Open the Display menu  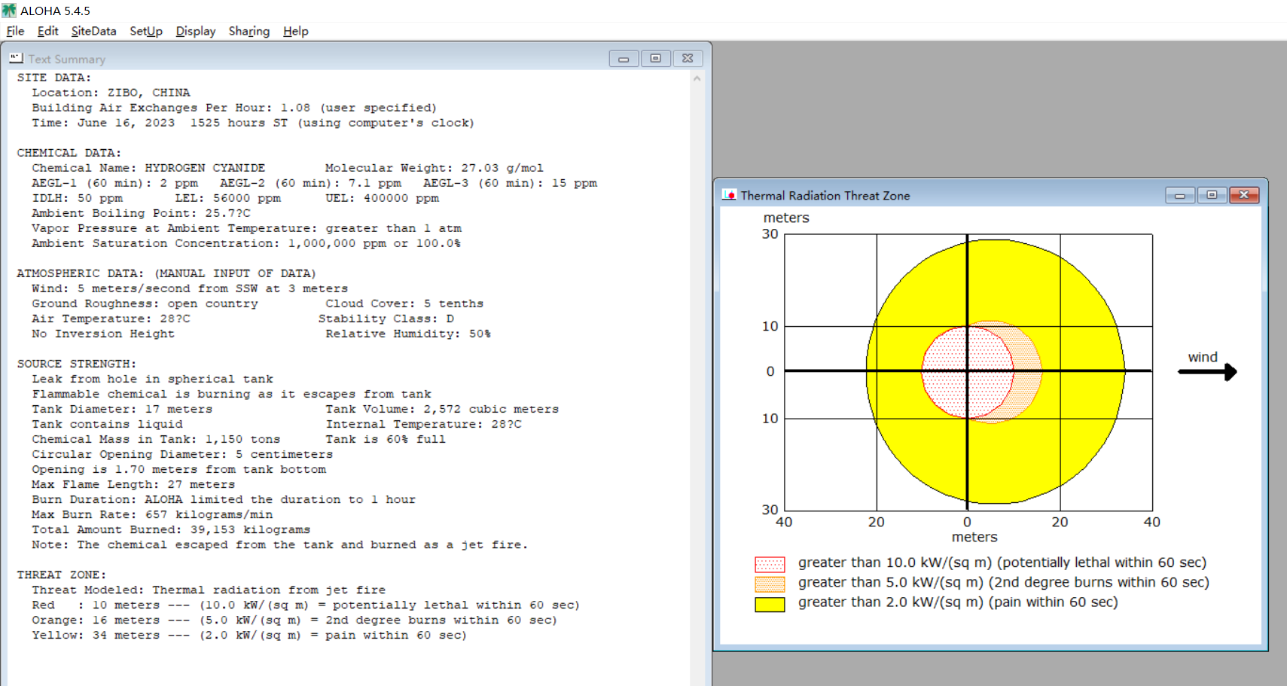click(196, 31)
